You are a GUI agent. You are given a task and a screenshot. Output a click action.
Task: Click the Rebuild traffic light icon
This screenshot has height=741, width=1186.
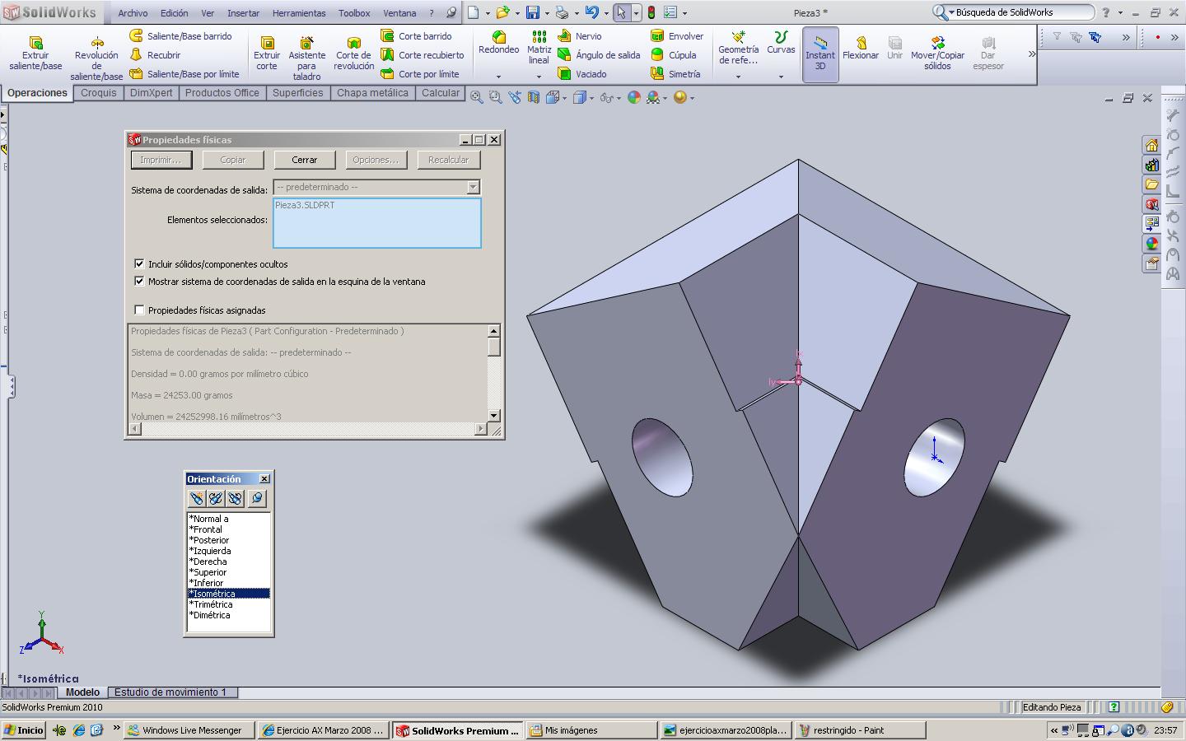(x=651, y=12)
